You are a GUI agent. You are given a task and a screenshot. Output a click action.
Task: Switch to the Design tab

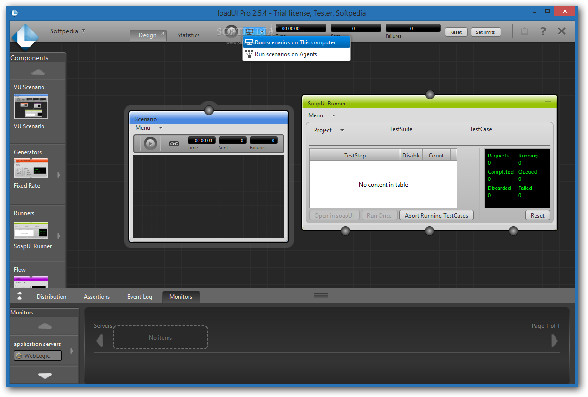coord(148,35)
